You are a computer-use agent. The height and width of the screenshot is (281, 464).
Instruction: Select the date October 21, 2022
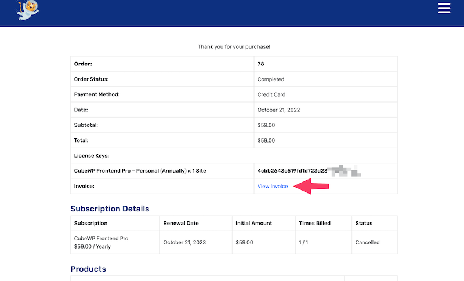(x=279, y=110)
